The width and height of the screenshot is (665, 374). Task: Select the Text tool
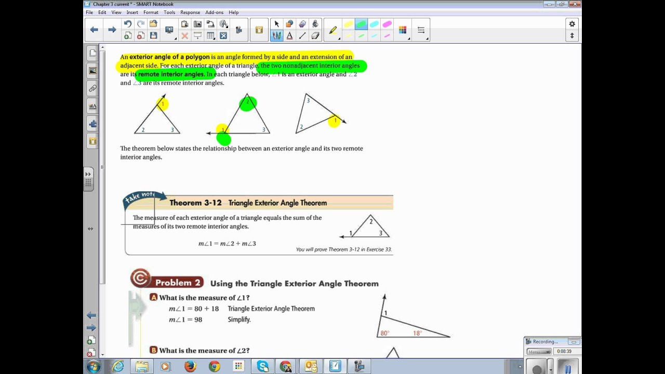point(289,36)
